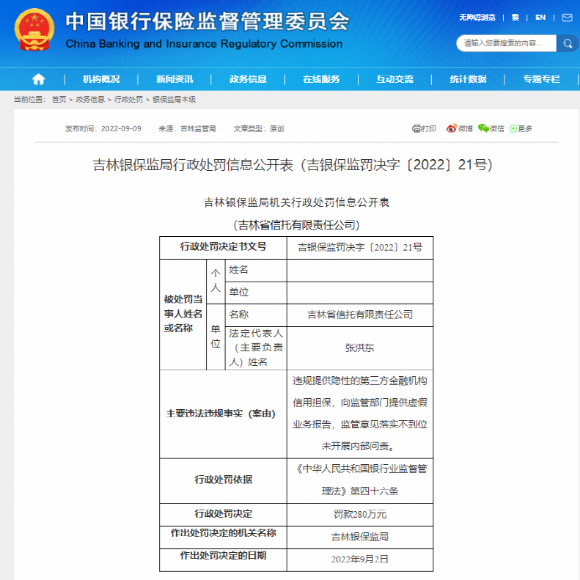Share the article to Weibo (微博)
The width and height of the screenshot is (580, 580).
click(460, 128)
